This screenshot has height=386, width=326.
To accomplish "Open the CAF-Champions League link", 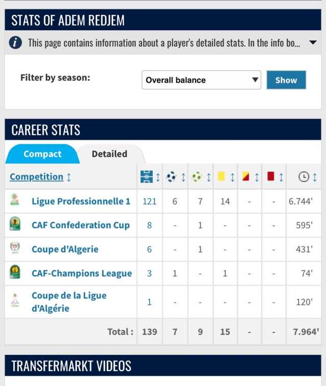I will [x=82, y=273].
